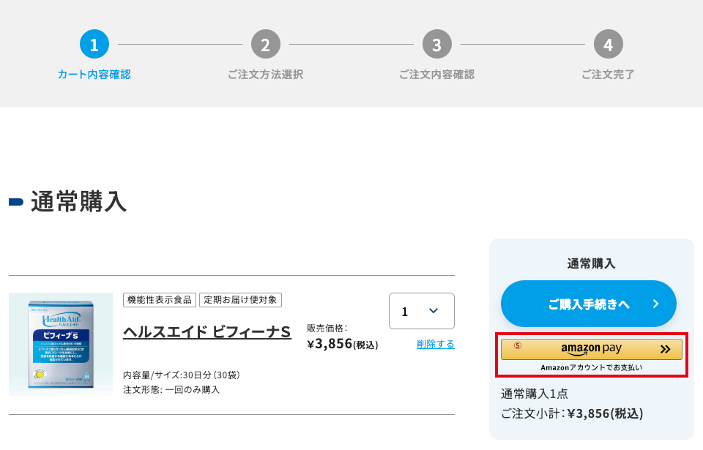The width and height of the screenshot is (703, 450).
Task: Click the カート内容確認 step label
Action: tap(94, 75)
